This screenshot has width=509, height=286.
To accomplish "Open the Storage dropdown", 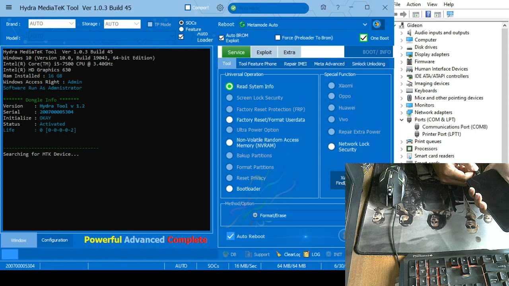I will click(122, 24).
